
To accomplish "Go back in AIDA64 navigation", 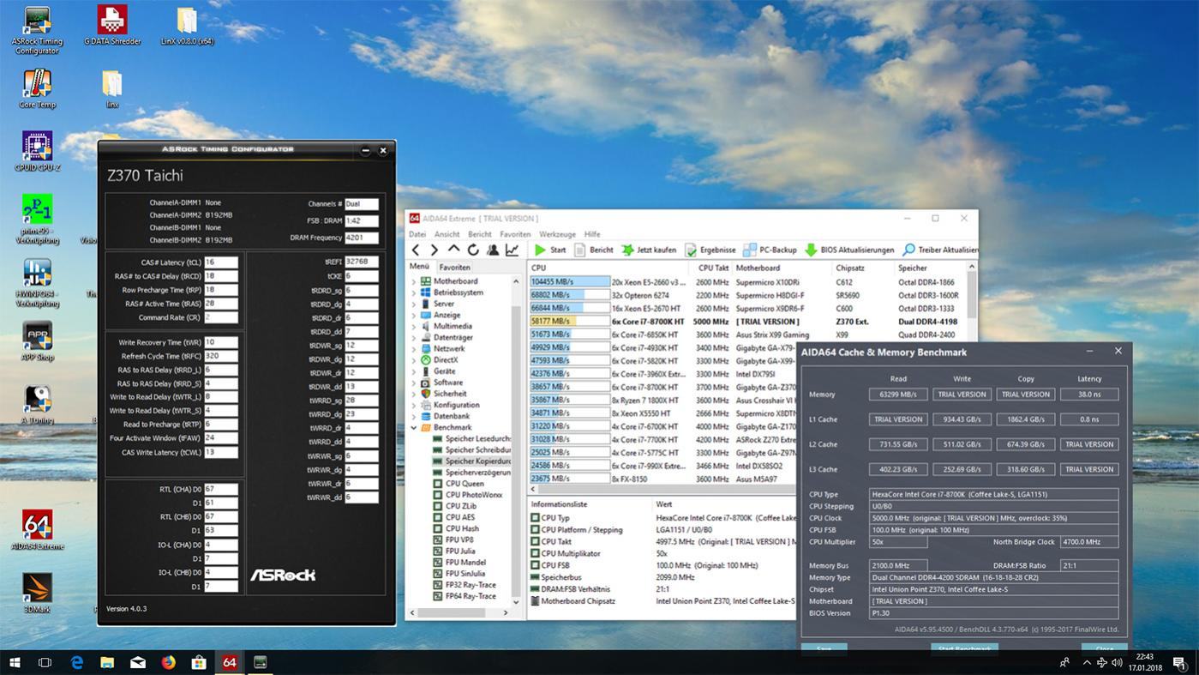I will coord(416,250).
